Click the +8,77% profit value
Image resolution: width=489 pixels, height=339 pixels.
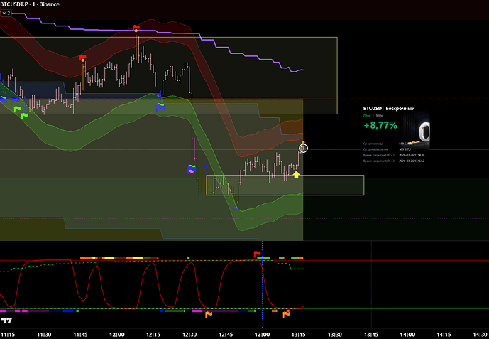click(x=379, y=125)
